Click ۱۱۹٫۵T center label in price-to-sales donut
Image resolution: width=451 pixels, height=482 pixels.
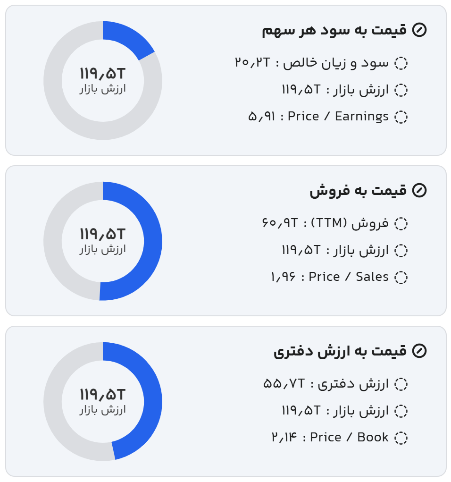[x=103, y=234]
